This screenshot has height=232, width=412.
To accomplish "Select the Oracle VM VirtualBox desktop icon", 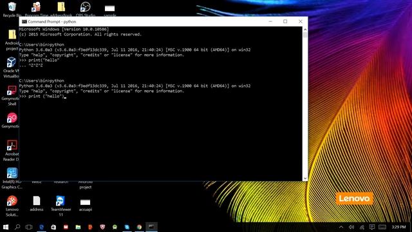I will point(12,67).
